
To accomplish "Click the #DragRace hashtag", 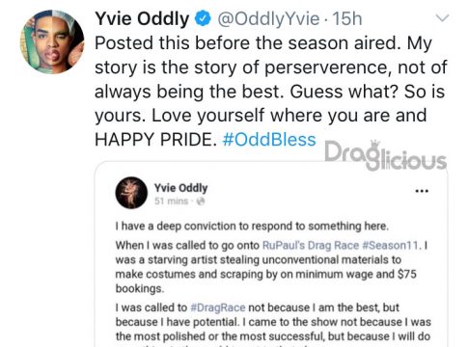I will pos(218,307).
